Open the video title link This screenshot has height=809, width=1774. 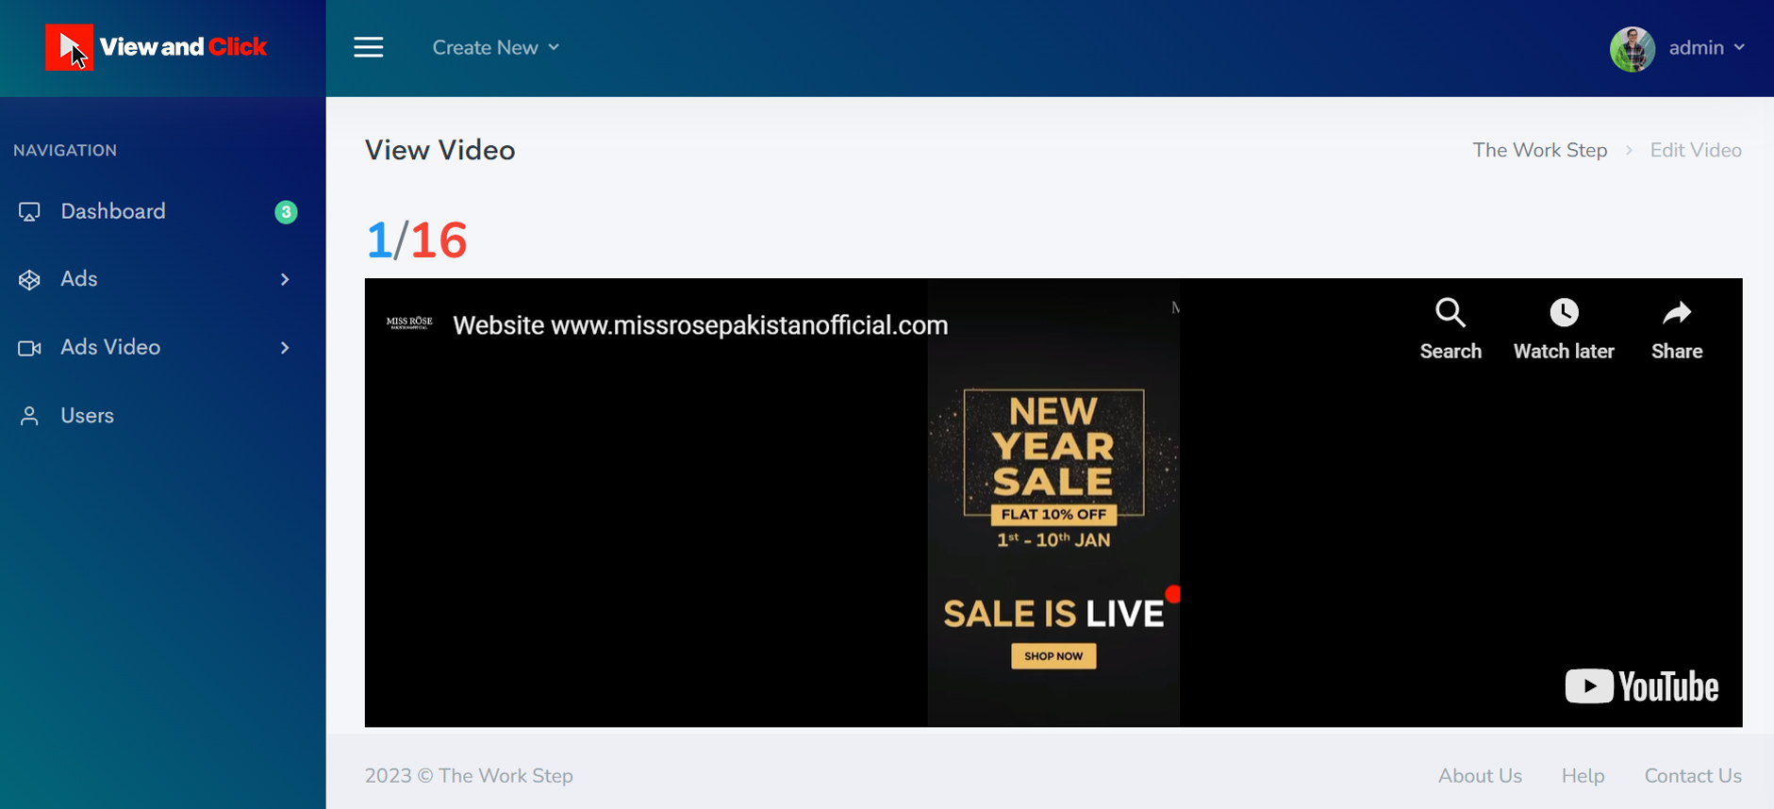pyautogui.click(x=700, y=325)
